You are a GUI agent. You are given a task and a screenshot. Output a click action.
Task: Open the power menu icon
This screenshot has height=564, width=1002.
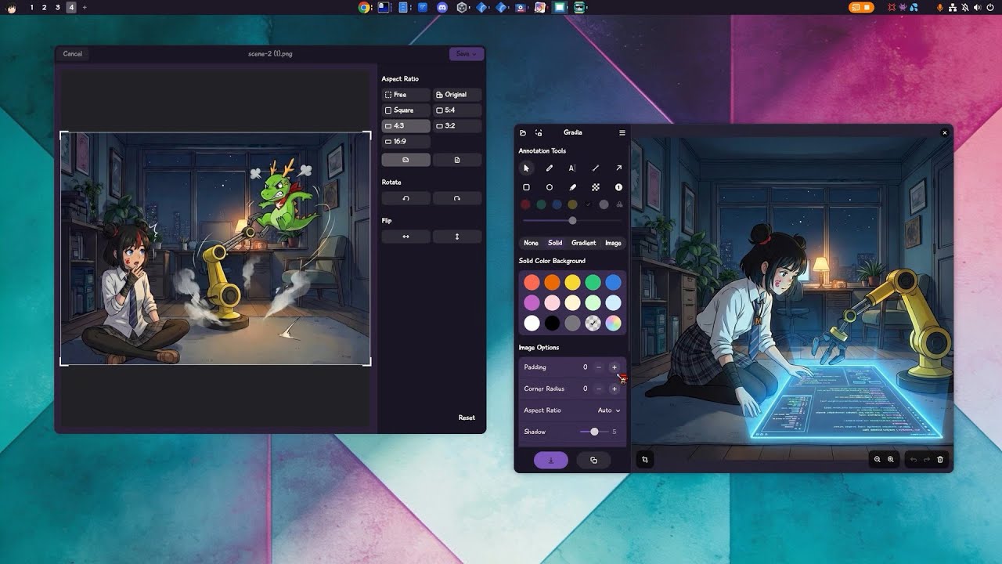click(990, 7)
